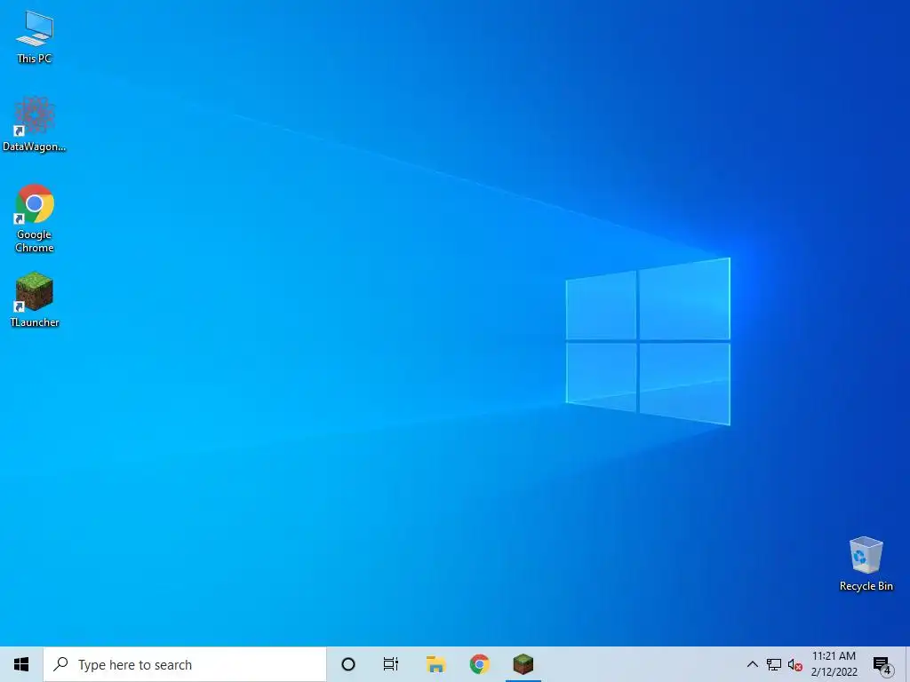The height and width of the screenshot is (682, 910).
Task: Open Cortana from the taskbar
Action: click(348, 664)
